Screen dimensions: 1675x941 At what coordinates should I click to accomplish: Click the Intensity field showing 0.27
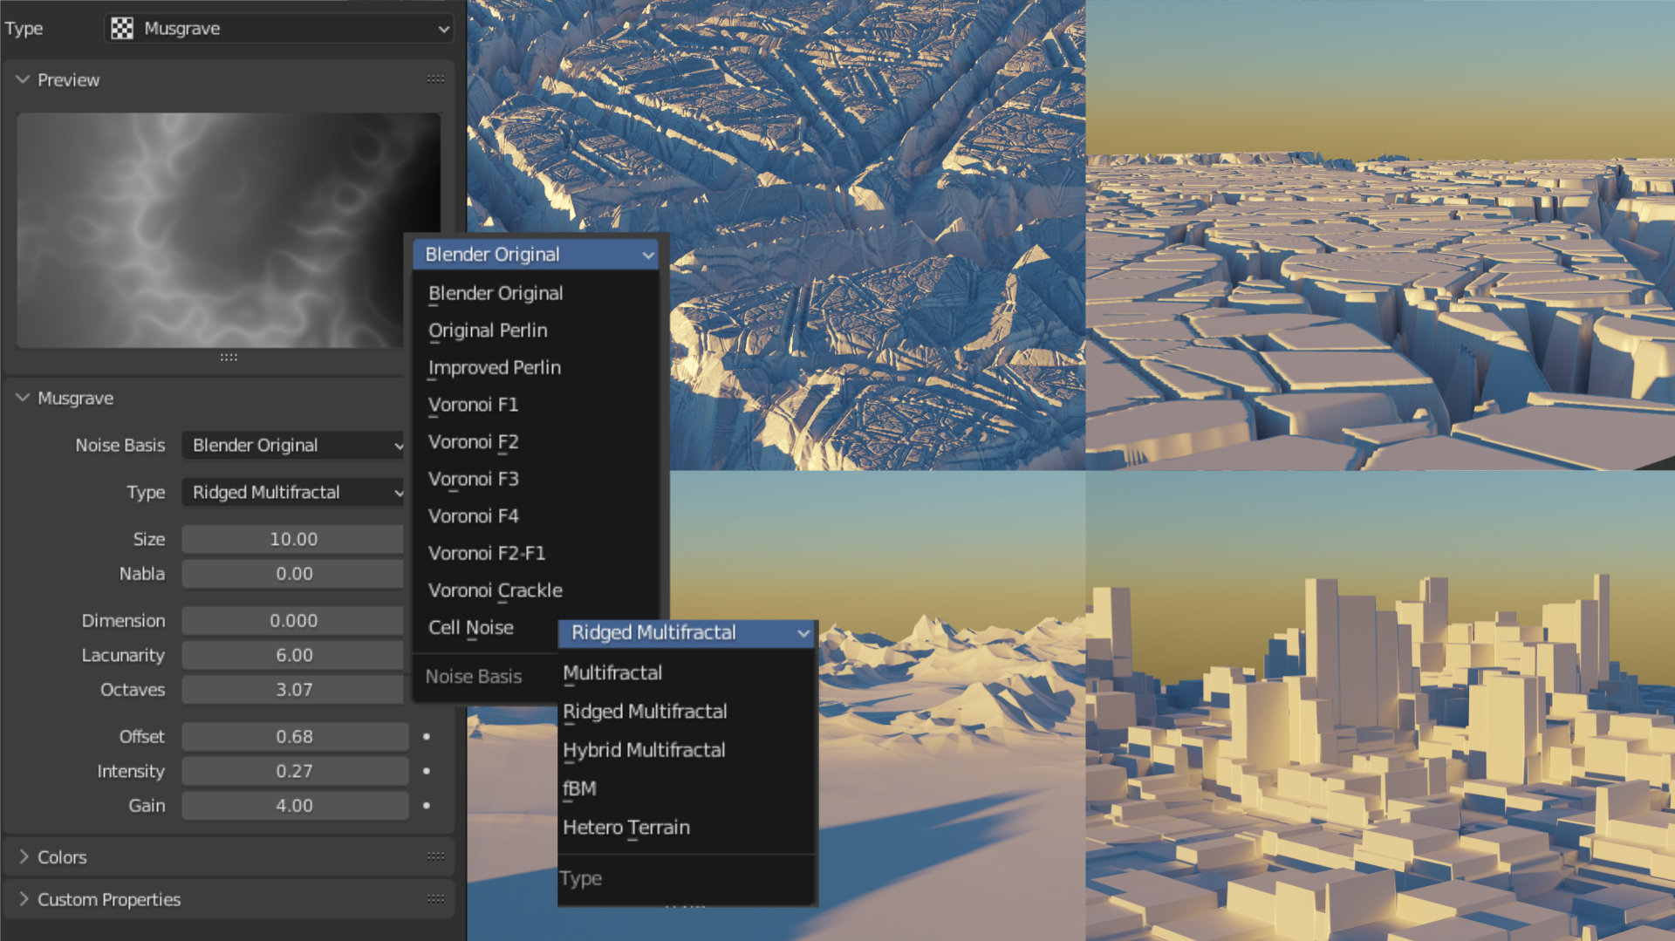pyautogui.click(x=295, y=771)
